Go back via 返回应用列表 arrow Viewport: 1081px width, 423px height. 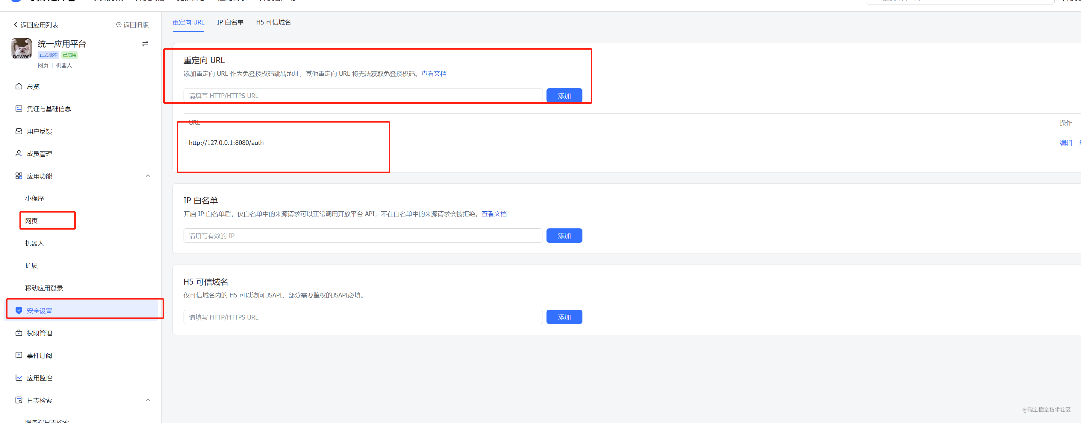(16, 25)
